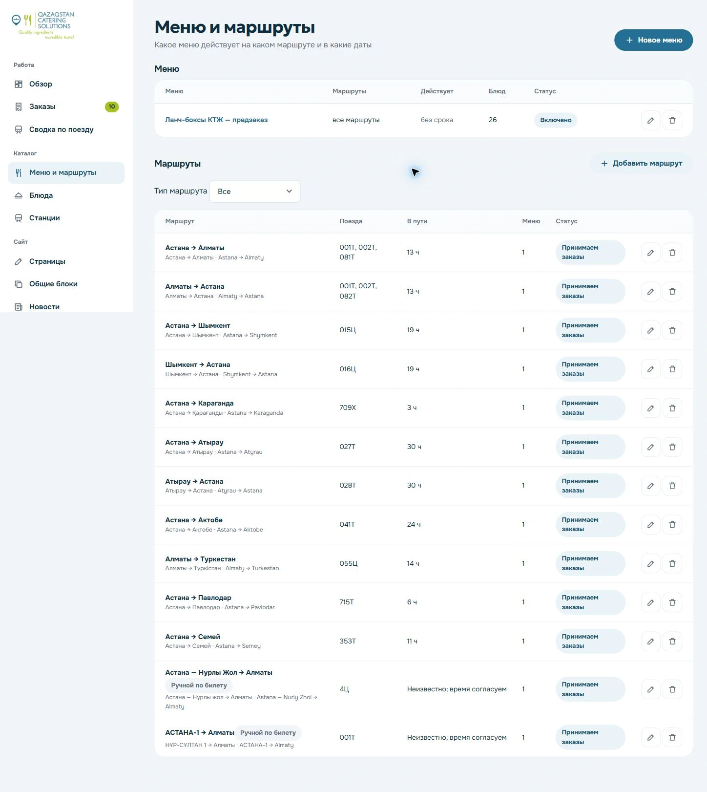Edit the Астана → Шымкент route
This screenshot has width=707, height=792.
(x=650, y=330)
